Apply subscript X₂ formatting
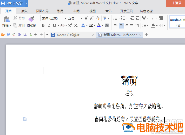Image resolution: width=185 pixels, height=135 pixels. click(76, 25)
